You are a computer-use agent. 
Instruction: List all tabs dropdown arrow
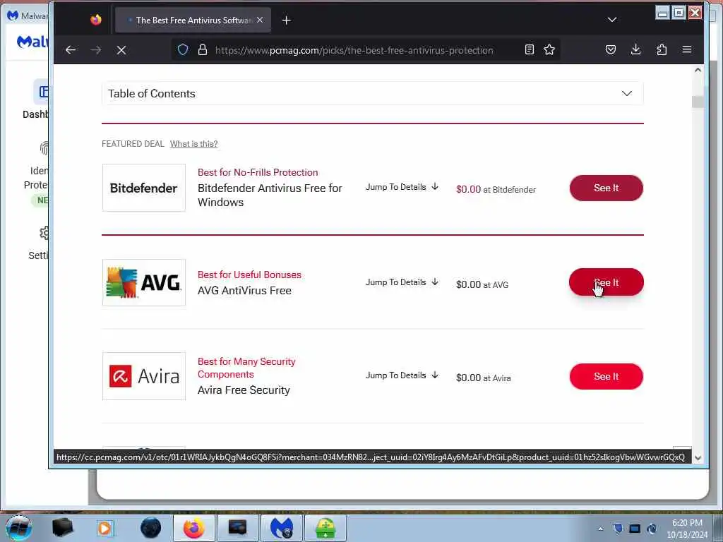[x=612, y=20]
